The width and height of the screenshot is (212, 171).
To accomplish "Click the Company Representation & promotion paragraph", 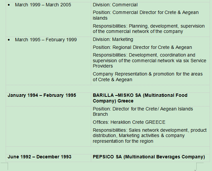I will tap(148, 77).
